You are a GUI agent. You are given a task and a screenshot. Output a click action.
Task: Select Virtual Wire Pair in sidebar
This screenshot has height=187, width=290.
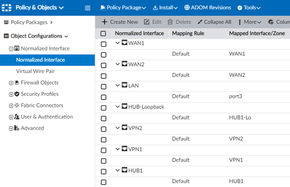point(35,71)
